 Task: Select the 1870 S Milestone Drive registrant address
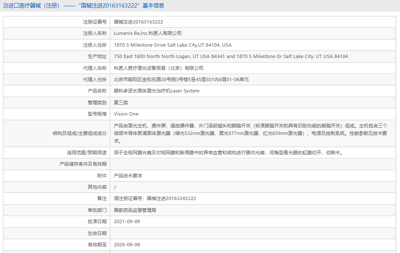(173, 45)
